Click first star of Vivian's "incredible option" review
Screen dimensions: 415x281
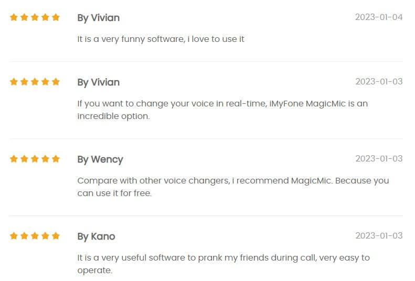pos(14,82)
